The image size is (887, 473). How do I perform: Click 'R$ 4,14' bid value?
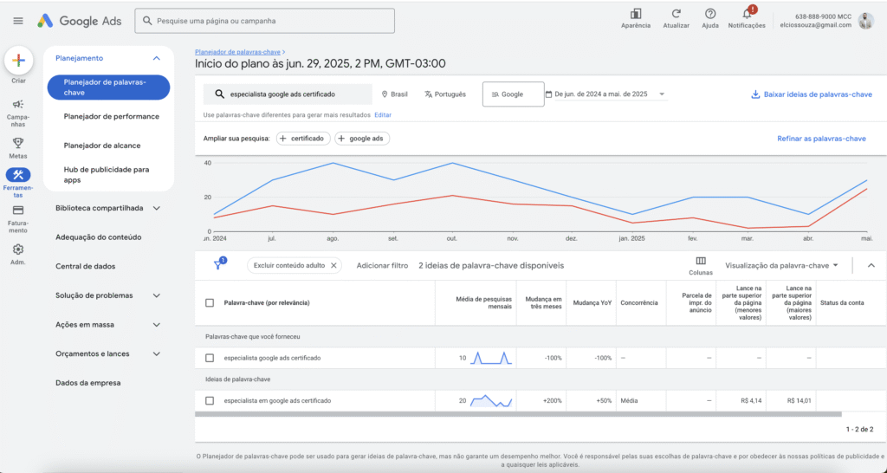751,400
